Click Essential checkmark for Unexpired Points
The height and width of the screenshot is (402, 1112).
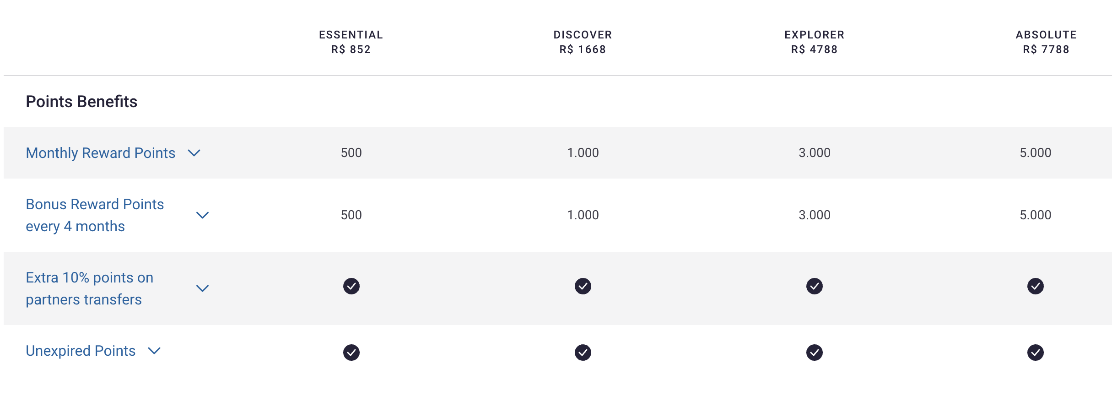[351, 353]
